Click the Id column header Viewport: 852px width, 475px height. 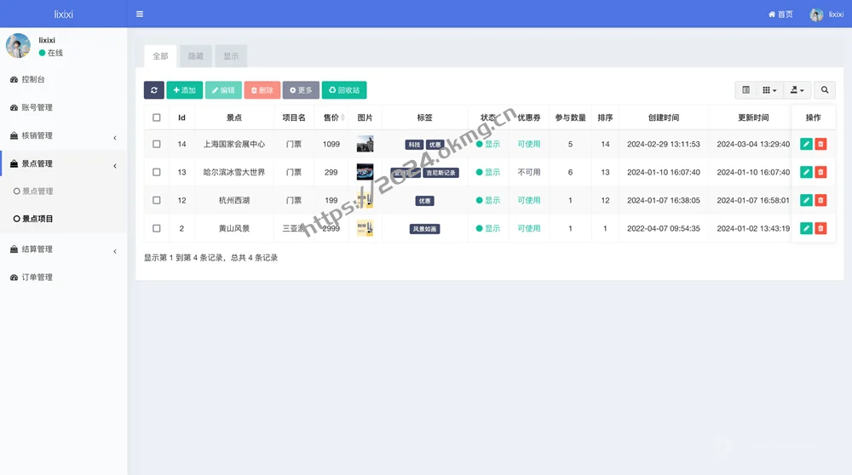[181, 117]
